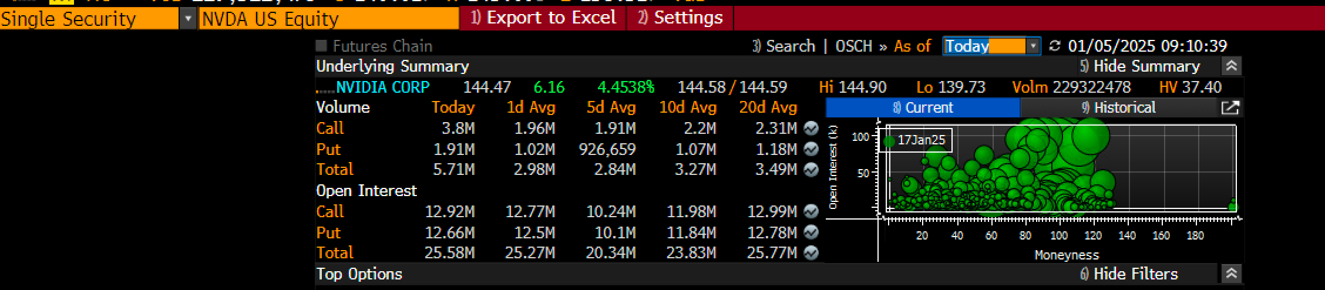
Task: Click the 20d Avg total open interest 25.77M
Action: 772,253
